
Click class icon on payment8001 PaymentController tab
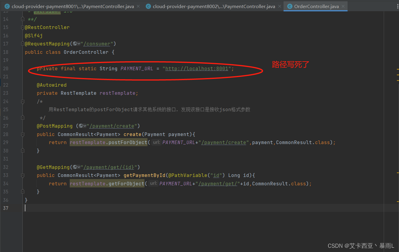7,6
